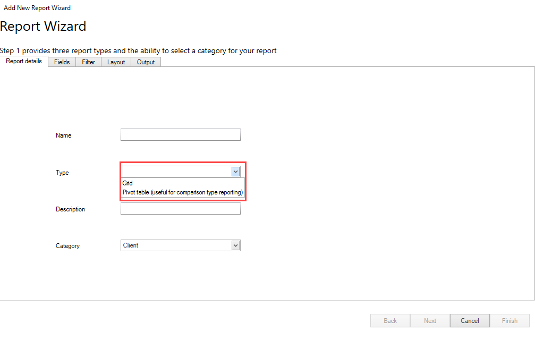Click the Add New Report Wizard title

click(37, 8)
